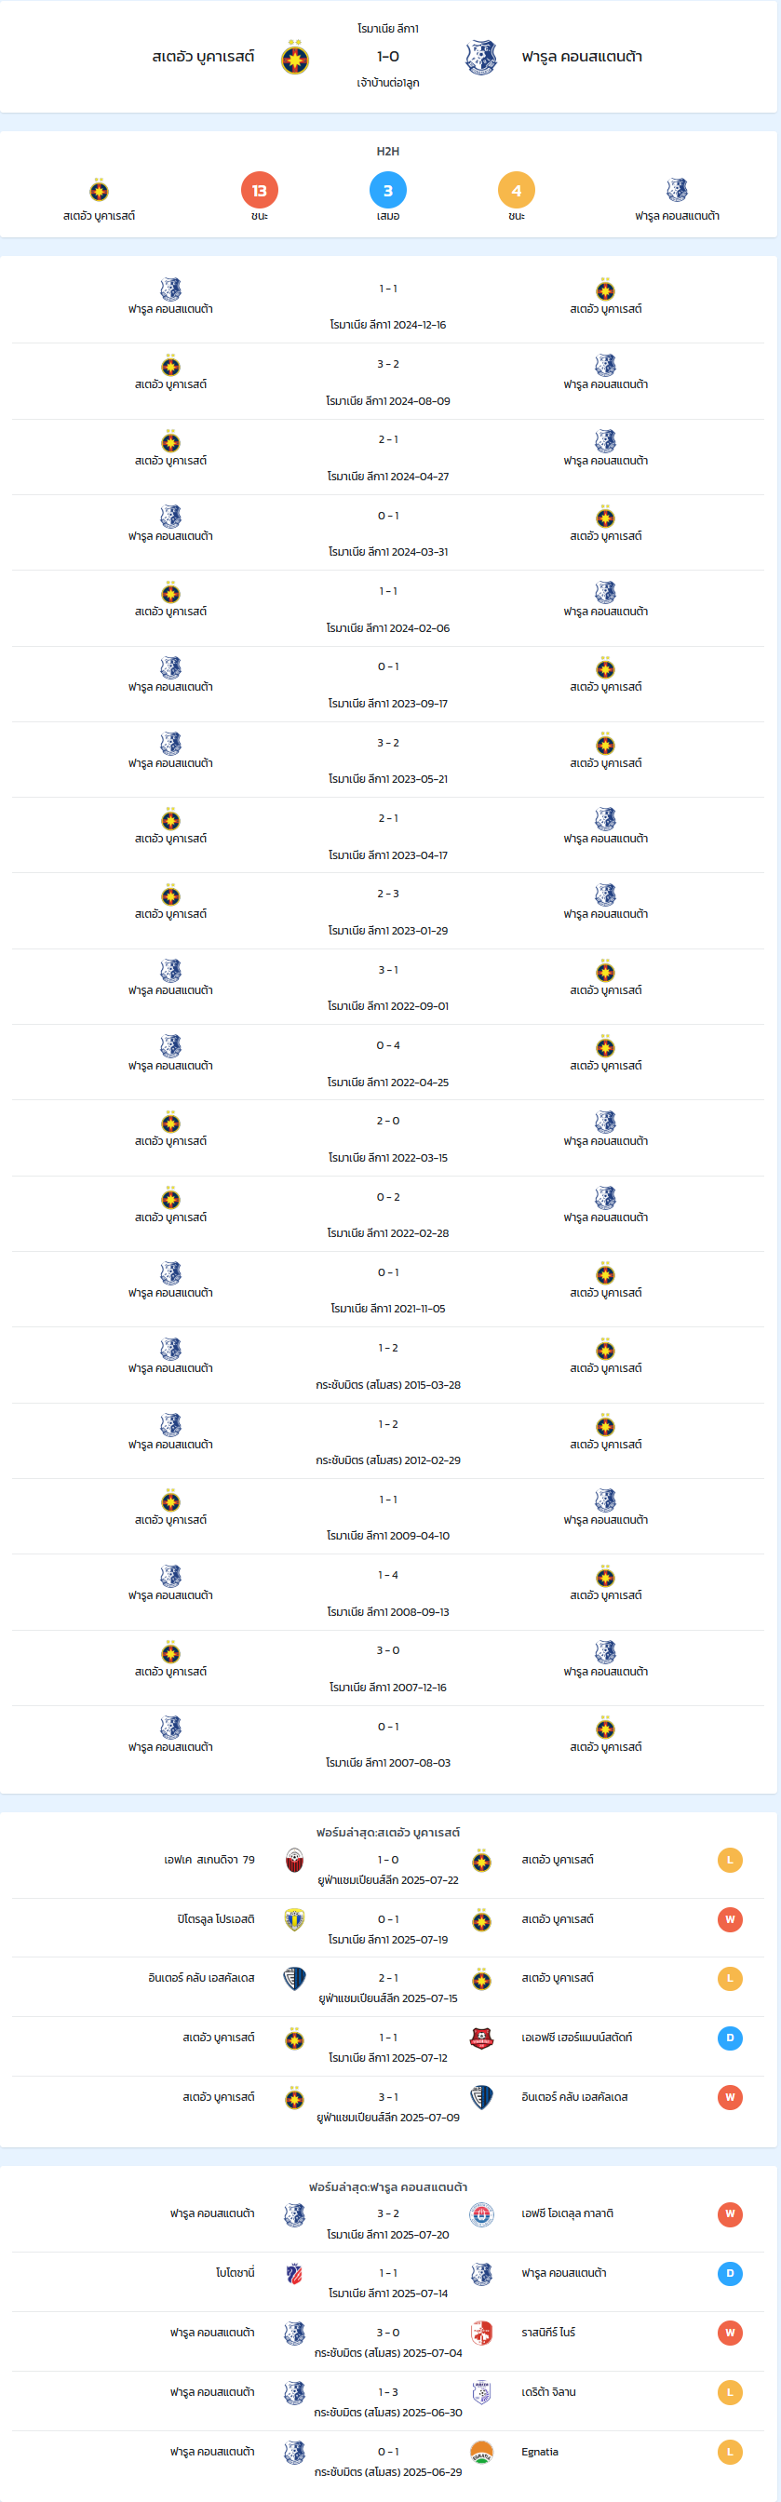This screenshot has height=2502, width=781.
Task: Click the red 13 wins circle
Action: [260, 191]
